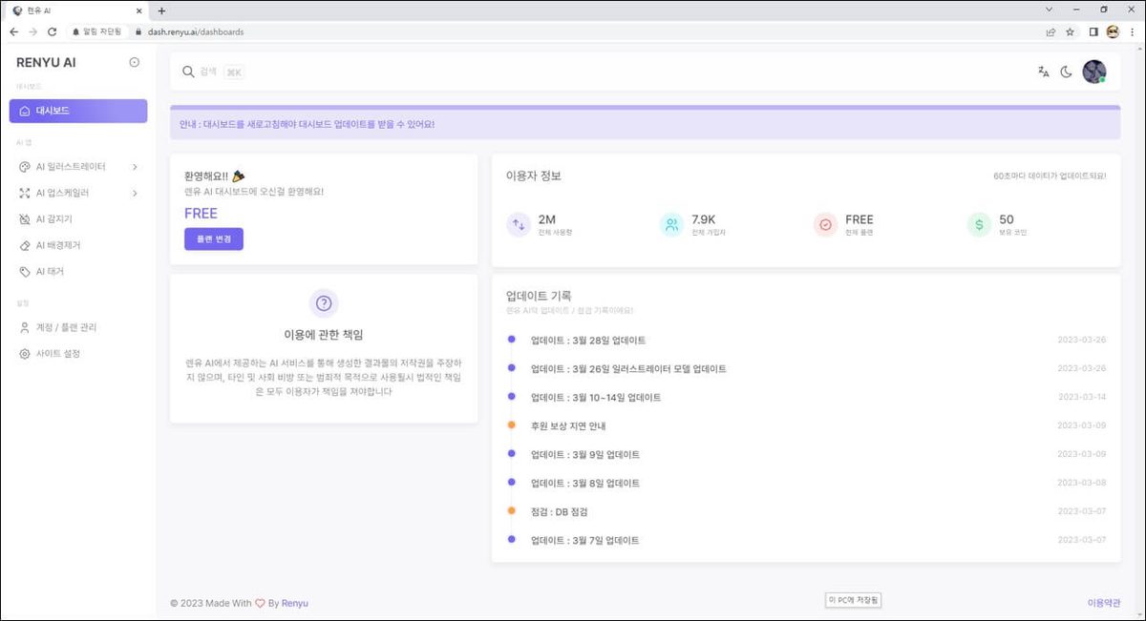
Task: Click the users icon beside 7.9K
Action: pyautogui.click(x=672, y=225)
